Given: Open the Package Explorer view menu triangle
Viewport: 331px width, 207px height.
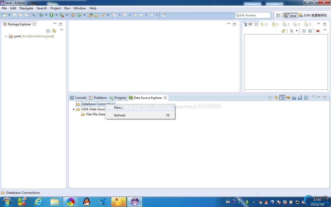Looking at the screenshot, I should (x=62, y=30).
